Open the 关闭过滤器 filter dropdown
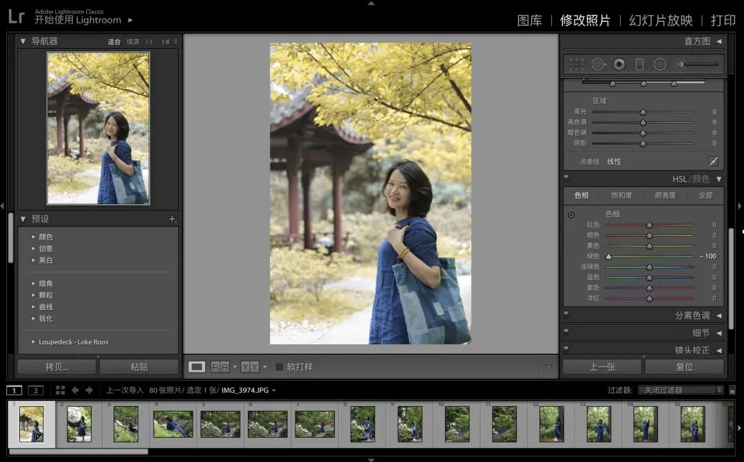The width and height of the screenshot is (744, 462). pos(681,390)
